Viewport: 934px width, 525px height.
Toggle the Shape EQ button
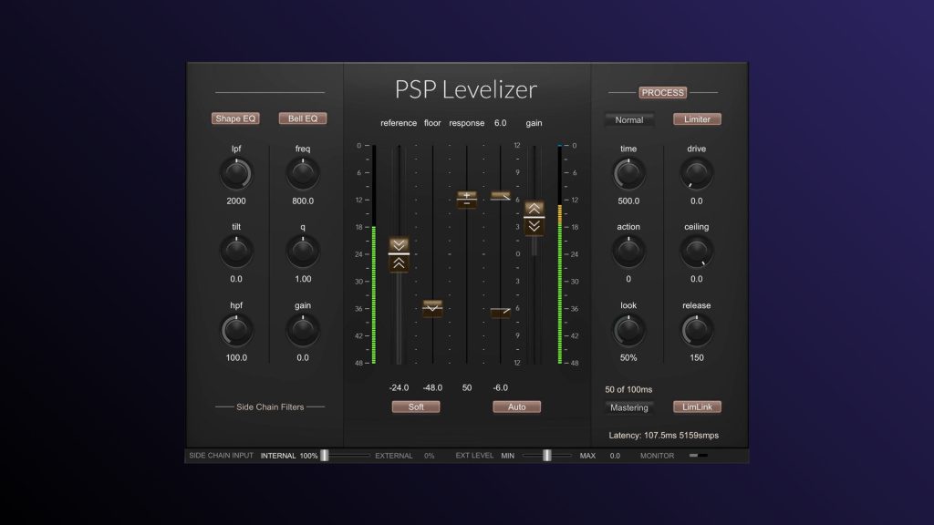coord(235,118)
